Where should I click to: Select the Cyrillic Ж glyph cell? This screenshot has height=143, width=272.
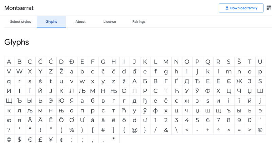(x=239, y=81)
